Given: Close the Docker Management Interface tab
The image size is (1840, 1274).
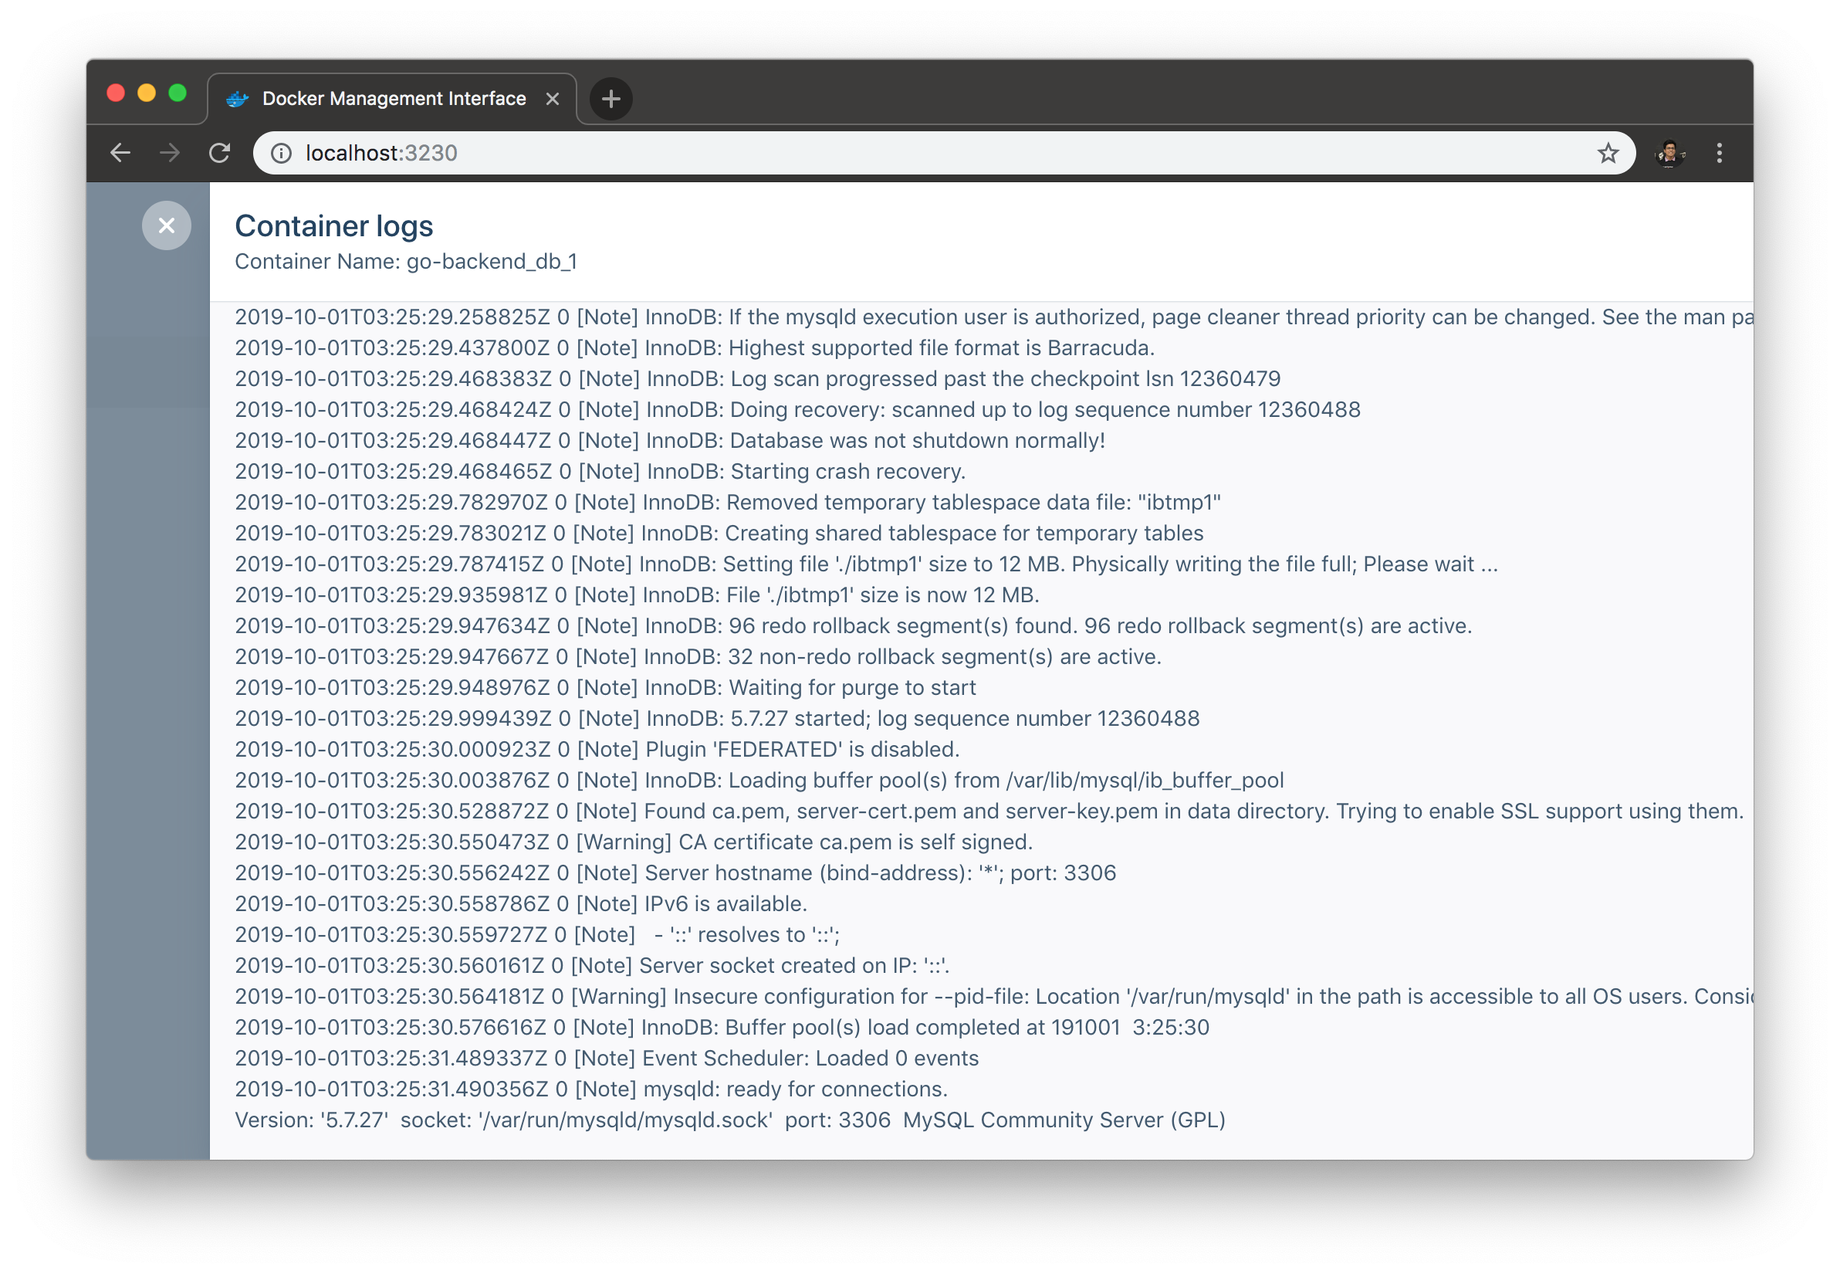Looking at the screenshot, I should (552, 99).
